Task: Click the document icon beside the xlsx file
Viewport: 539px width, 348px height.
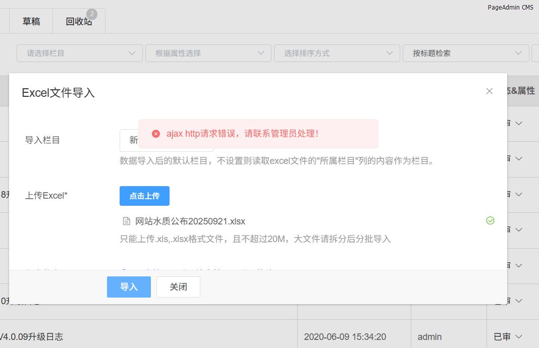Action: coord(126,221)
